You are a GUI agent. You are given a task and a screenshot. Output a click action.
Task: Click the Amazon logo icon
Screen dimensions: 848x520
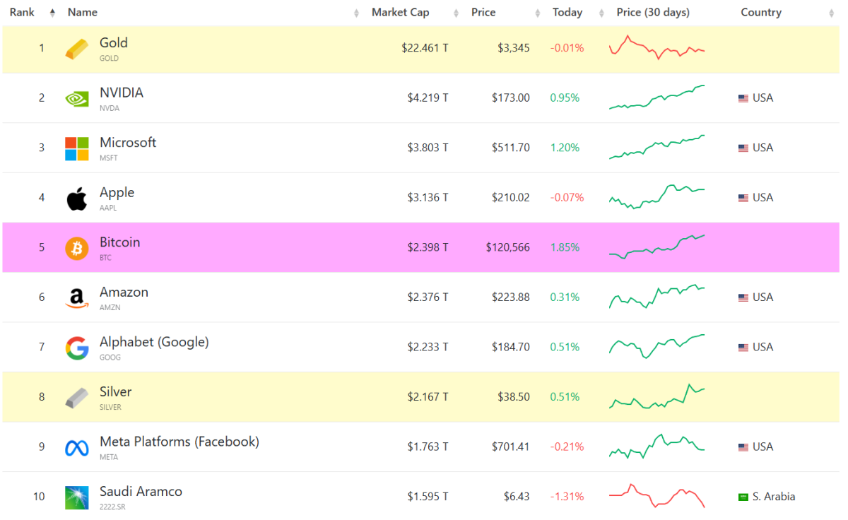[77, 299]
